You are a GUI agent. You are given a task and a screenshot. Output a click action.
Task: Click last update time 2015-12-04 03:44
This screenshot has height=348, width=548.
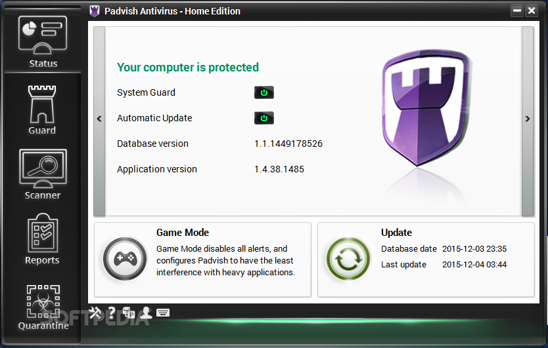point(474,264)
